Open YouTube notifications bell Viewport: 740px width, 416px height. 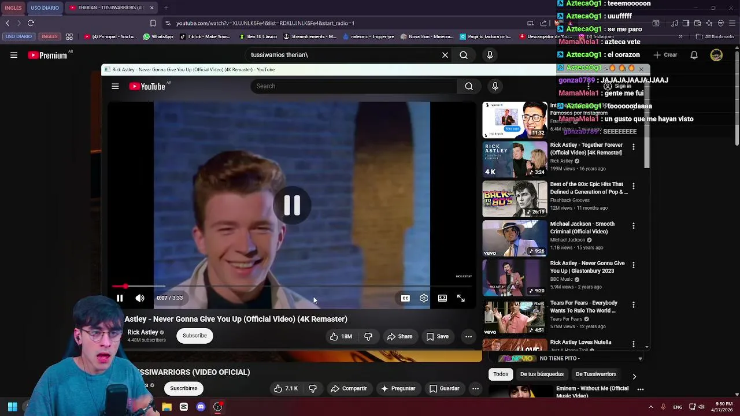point(694,55)
